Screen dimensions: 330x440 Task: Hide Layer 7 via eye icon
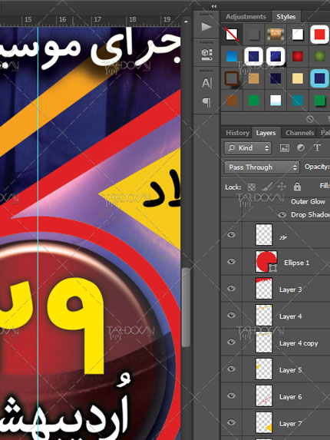click(231, 422)
